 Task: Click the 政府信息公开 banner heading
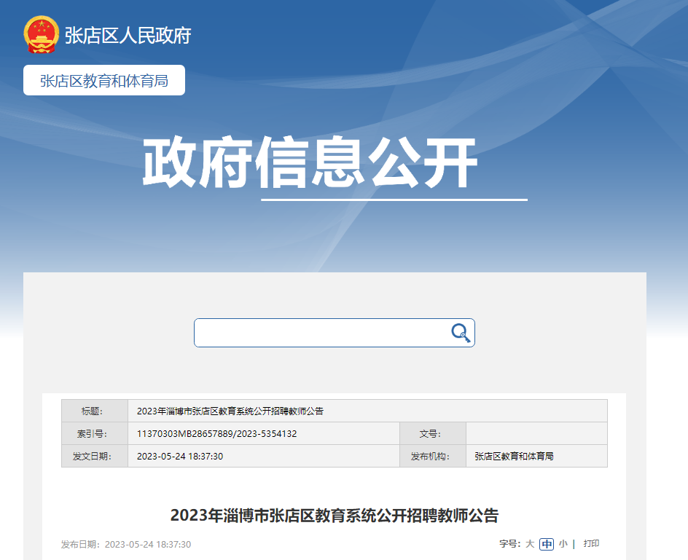pos(310,162)
